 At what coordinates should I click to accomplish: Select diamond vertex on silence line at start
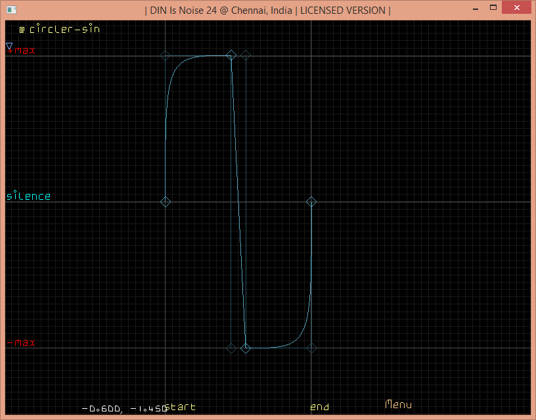(166, 202)
